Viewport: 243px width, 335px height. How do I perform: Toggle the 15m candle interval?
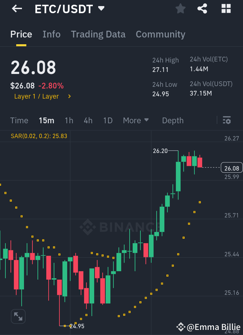(x=46, y=120)
